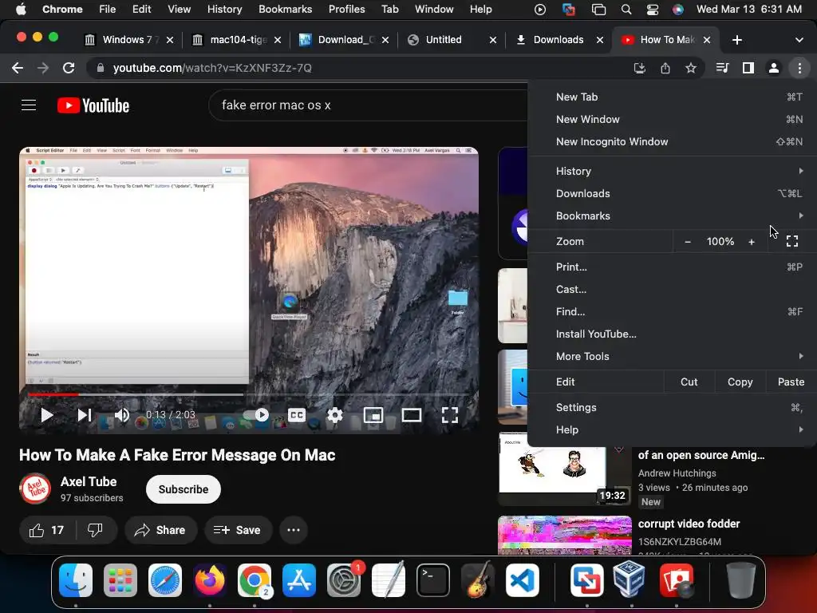The width and height of the screenshot is (817, 613).
Task: Open more actions ellipsis under video
Action: [x=294, y=530]
